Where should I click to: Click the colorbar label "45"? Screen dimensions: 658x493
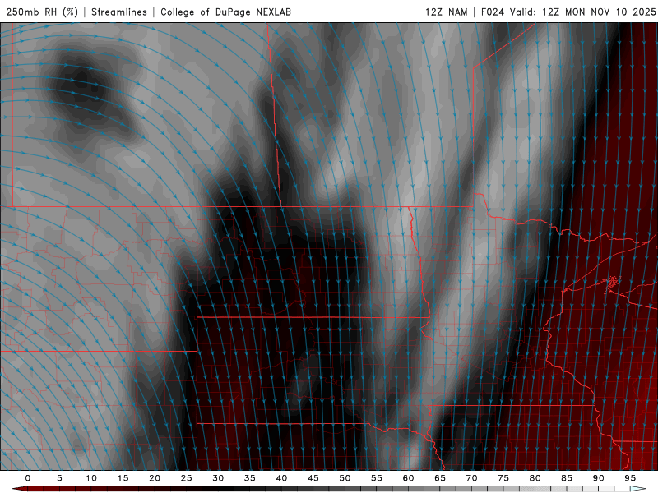(x=313, y=478)
